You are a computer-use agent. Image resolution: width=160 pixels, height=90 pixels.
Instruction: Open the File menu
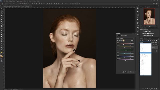[4, 1]
